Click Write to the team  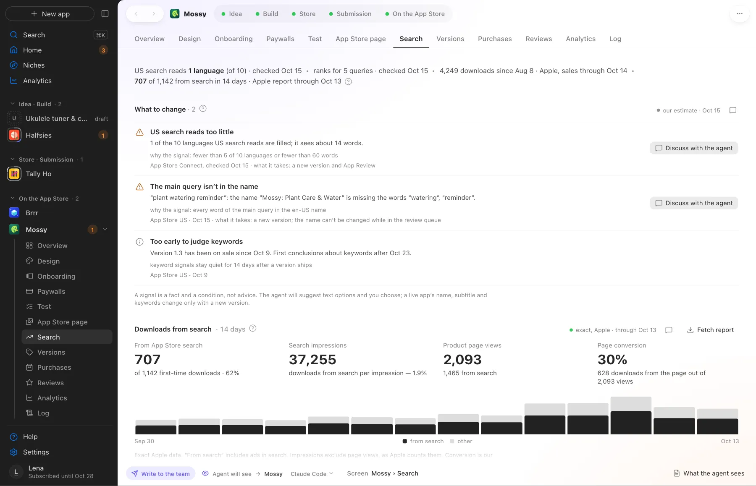click(161, 474)
